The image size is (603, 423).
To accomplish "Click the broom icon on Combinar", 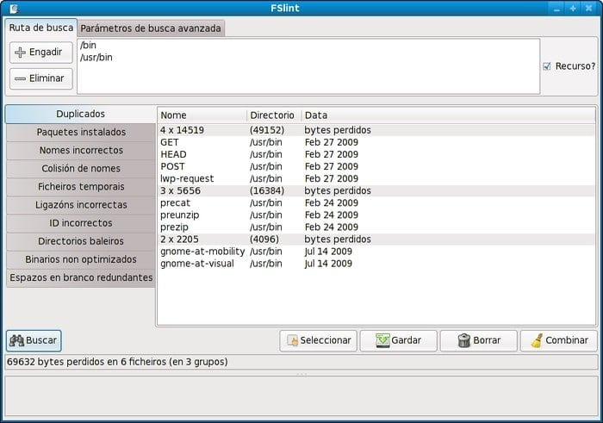I will pos(537,340).
